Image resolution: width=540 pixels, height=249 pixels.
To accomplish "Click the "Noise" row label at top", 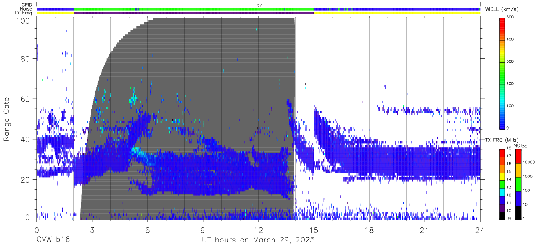I will click(26, 9).
